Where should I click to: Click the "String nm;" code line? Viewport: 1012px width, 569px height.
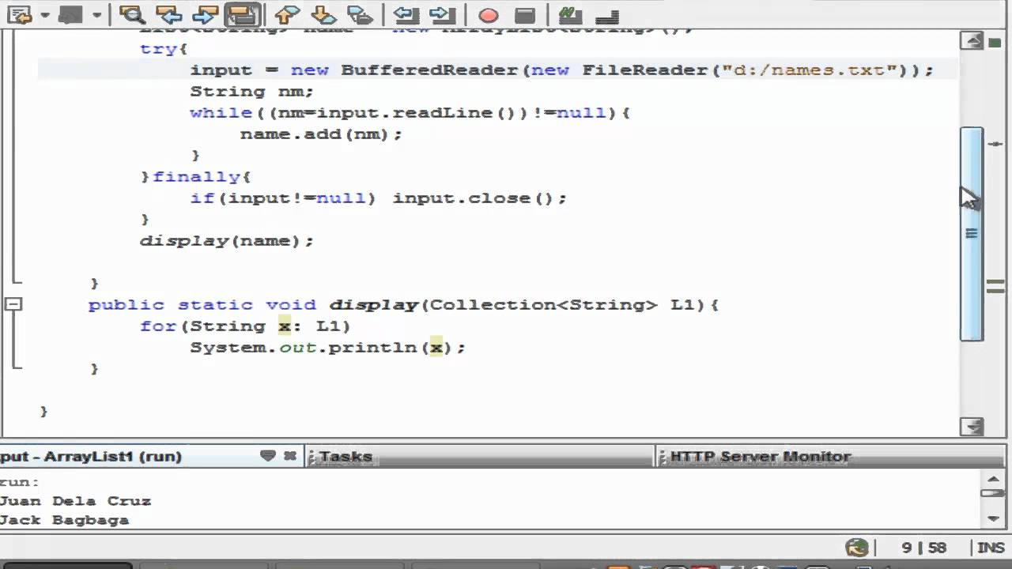click(x=251, y=91)
